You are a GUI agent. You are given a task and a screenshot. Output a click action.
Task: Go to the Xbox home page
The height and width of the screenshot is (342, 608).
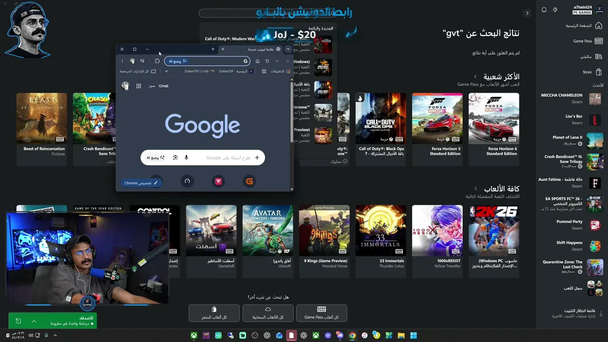point(584,26)
